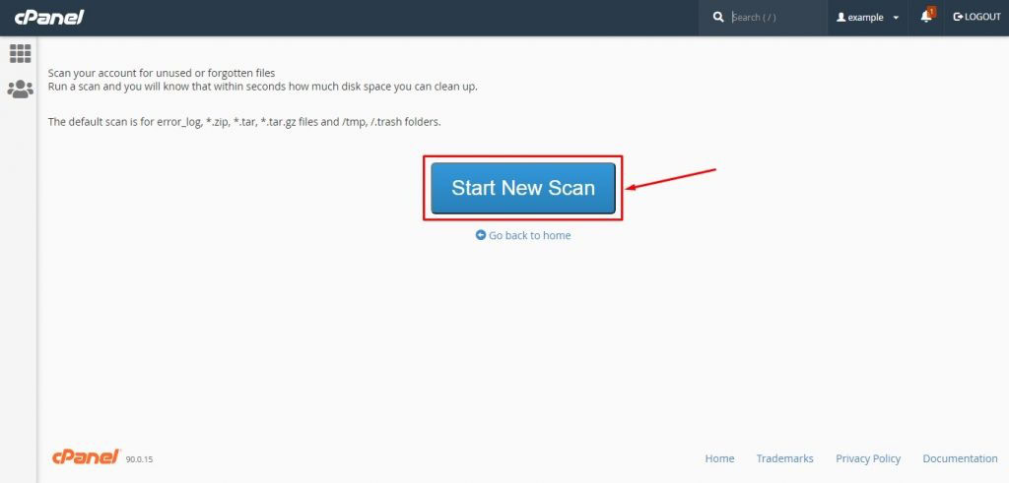The width and height of the screenshot is (1009, 483).
Task: Follow the Go back to home link
Action: pos(523,235)
